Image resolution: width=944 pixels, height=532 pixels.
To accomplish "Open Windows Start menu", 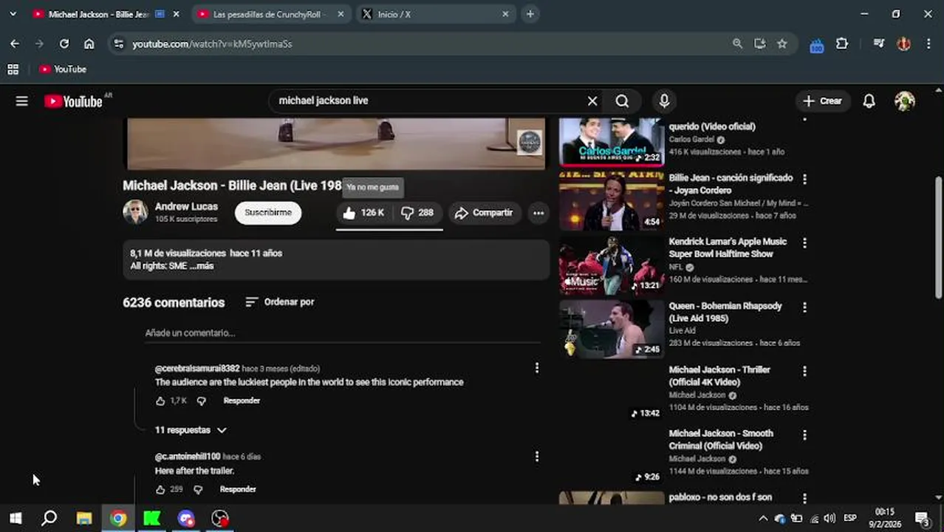I will point(16,519).
